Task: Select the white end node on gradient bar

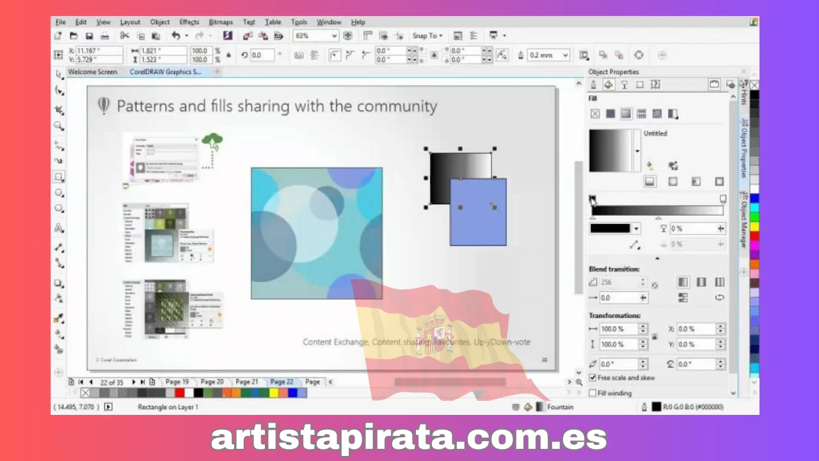Action: coord(723,199)
